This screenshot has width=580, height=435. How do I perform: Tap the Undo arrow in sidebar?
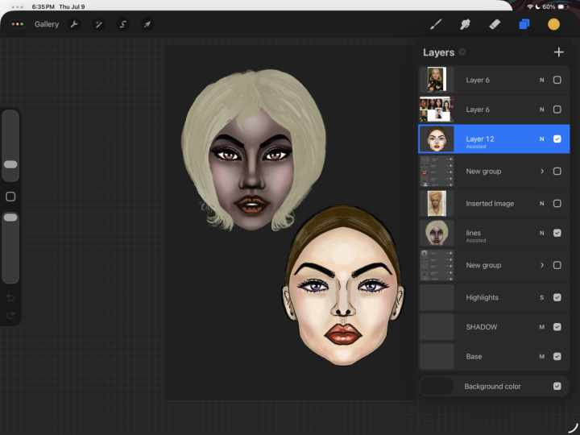pyautogui.click(x=10, y=298)
